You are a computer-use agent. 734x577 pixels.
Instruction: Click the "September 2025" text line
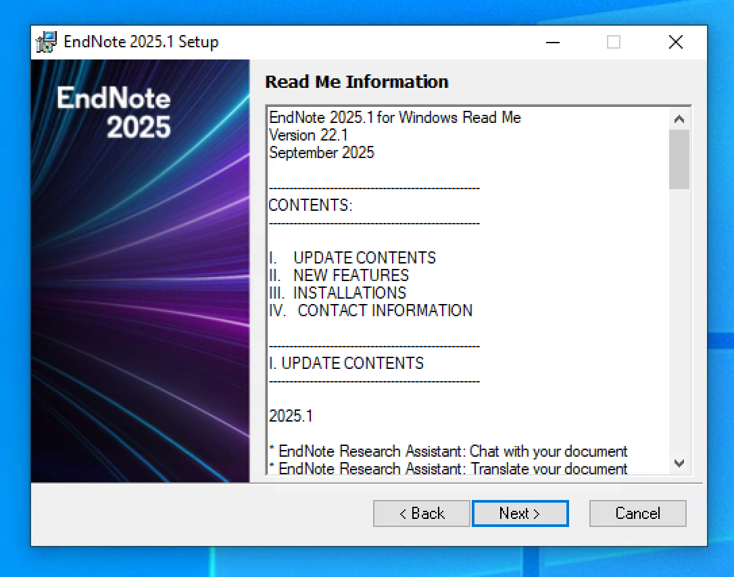[x=321, y=153]
